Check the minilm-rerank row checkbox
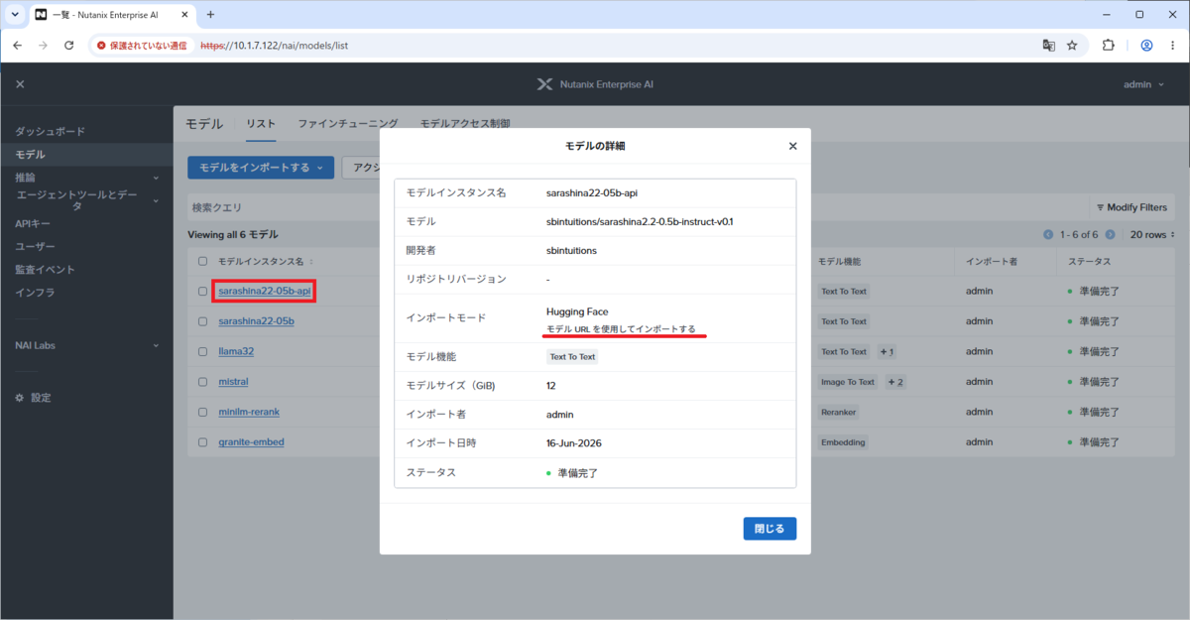This screenshot has height=620, width=1190. (x=203, y=412)
